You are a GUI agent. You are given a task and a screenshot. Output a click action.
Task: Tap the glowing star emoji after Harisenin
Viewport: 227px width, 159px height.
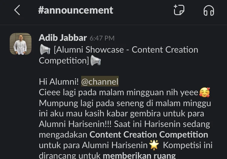pos(154,145)
